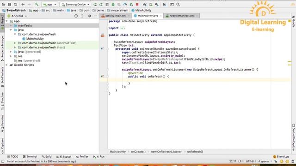
Task: Switch to the activity_main.xml tab
Action: 116,16
